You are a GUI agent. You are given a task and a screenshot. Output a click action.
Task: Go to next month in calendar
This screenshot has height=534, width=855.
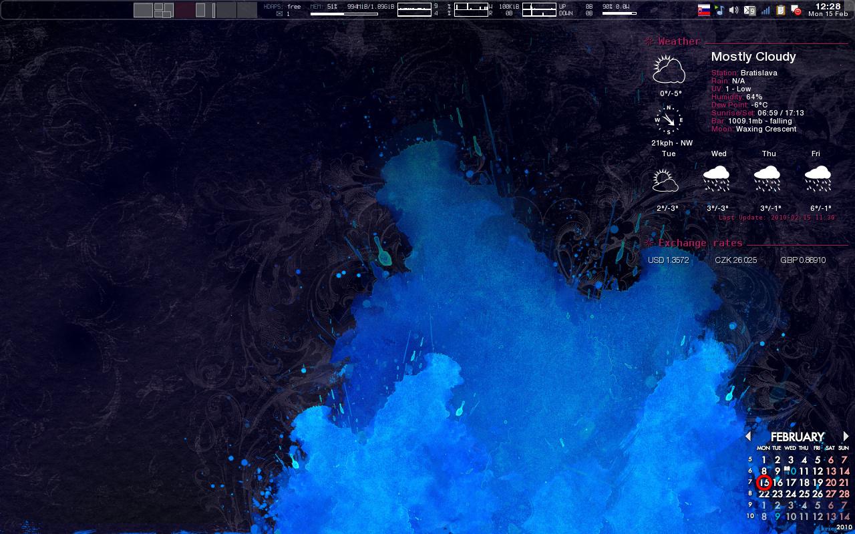tap(846, 437)
